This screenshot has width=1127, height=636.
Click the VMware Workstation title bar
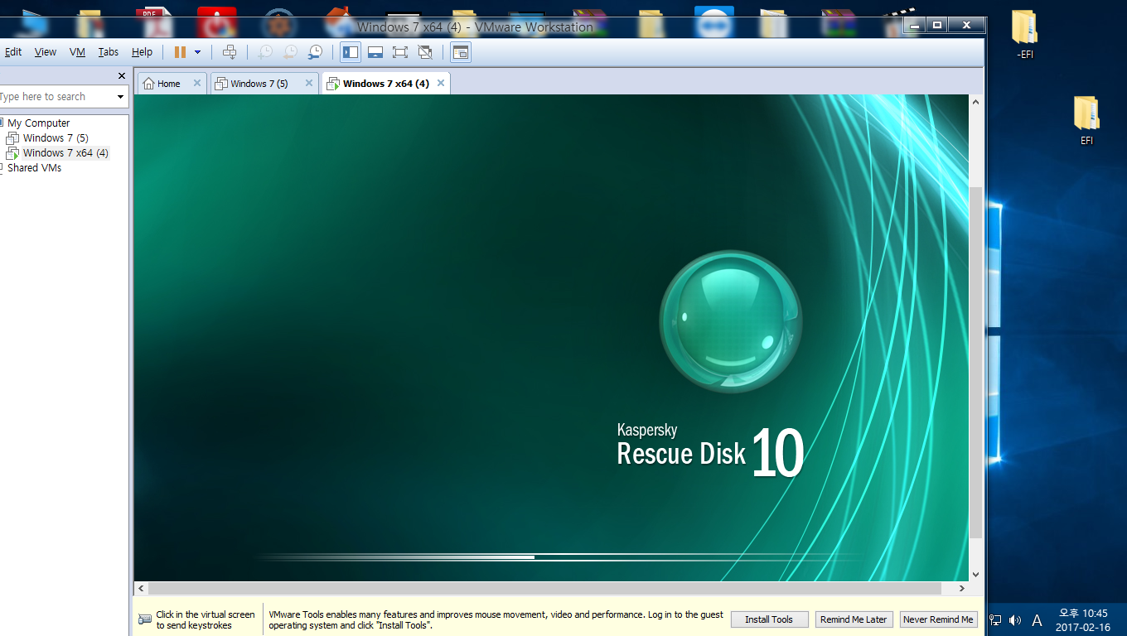click(x=475, y=26)
